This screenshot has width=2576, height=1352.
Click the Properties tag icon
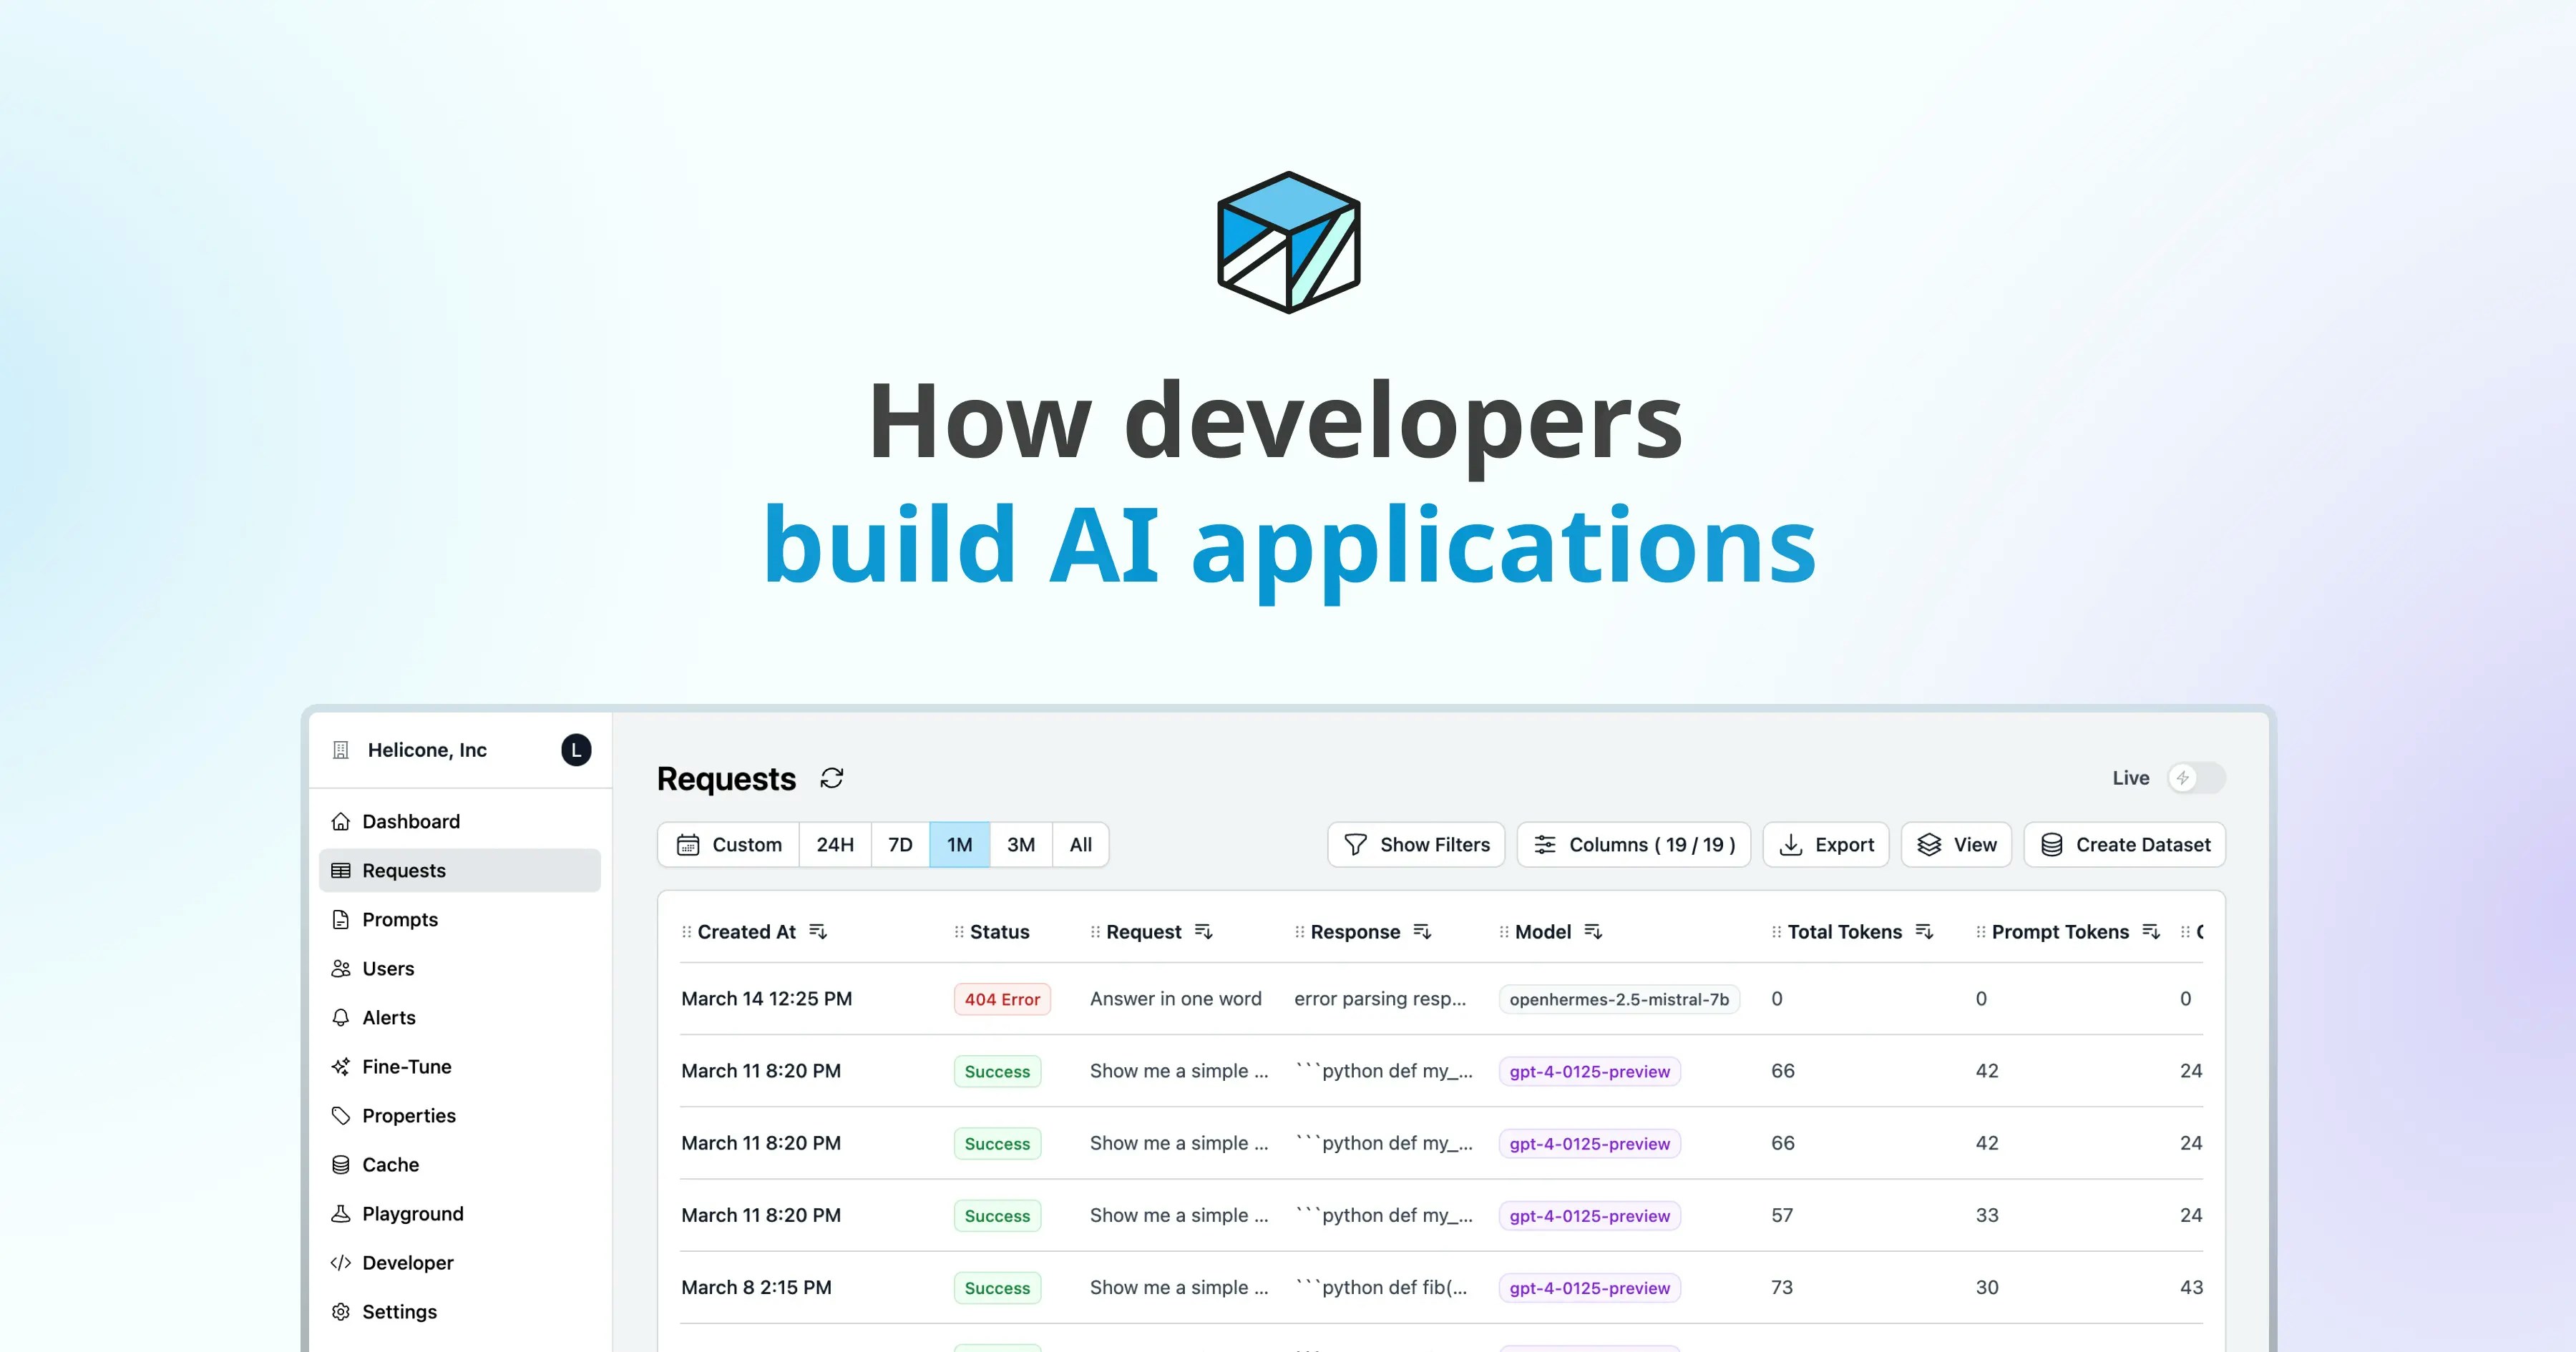(x=341, y=1115)
